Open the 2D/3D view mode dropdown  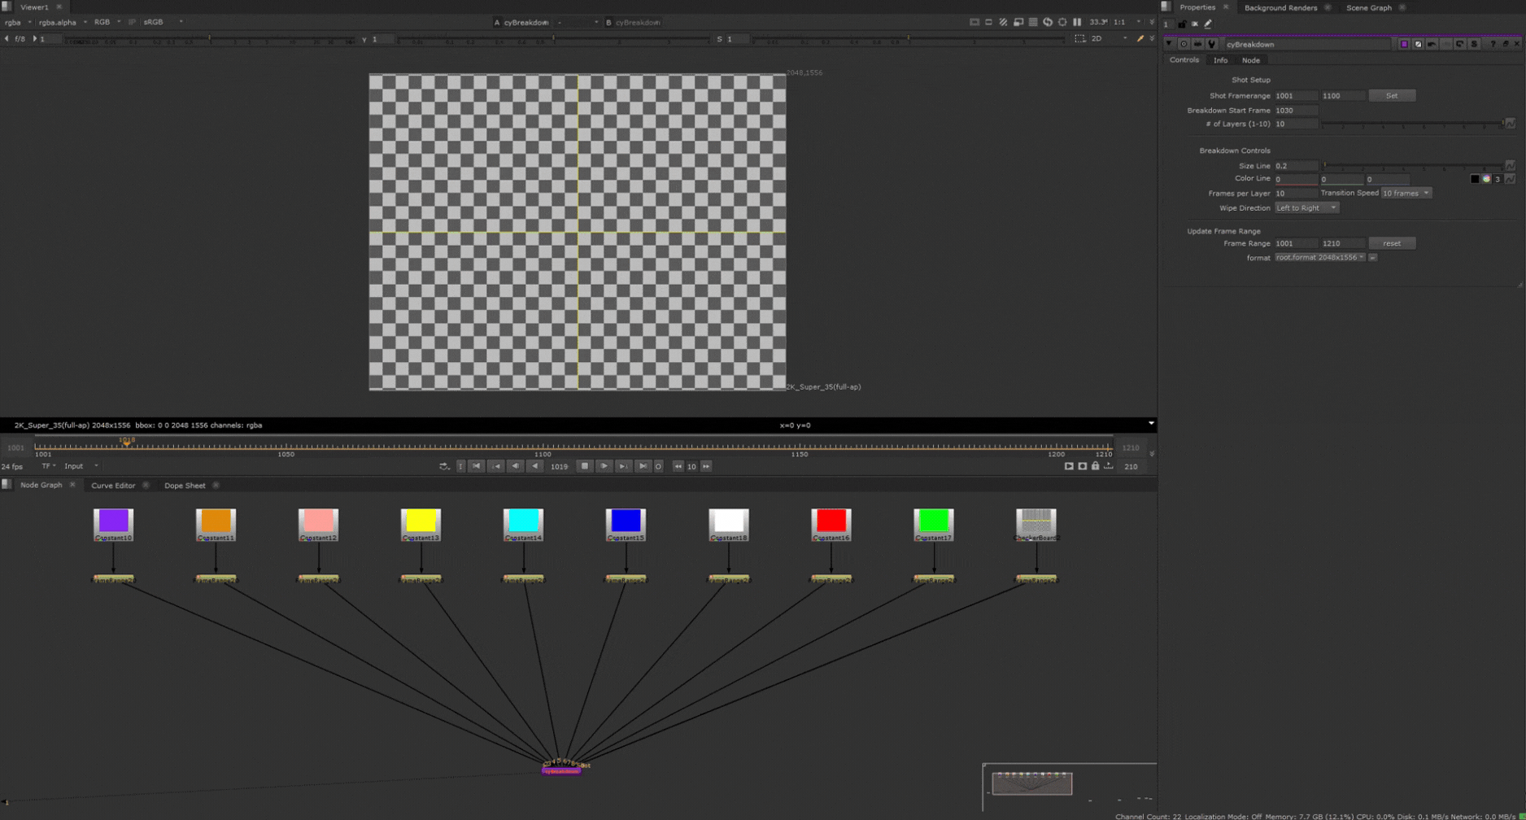point(1110,38)
